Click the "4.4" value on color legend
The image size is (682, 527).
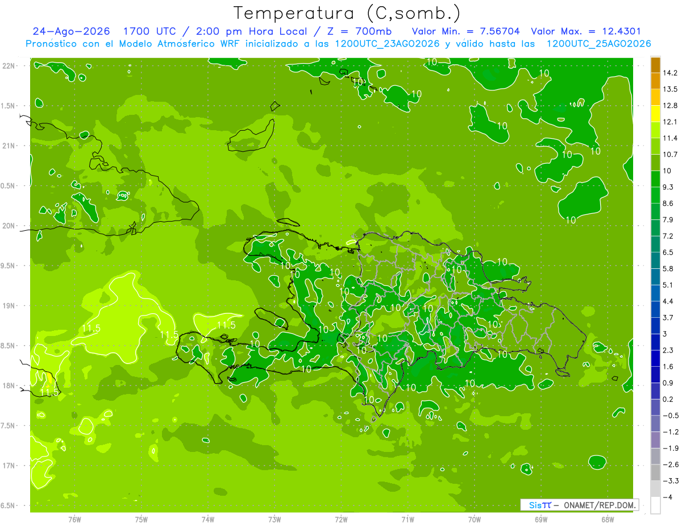click(668, 301)
